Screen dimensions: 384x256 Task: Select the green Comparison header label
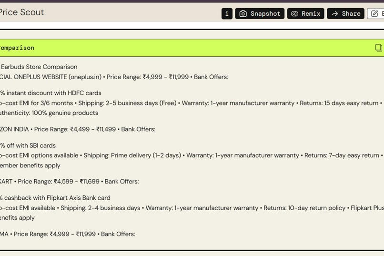coord(17,48)
